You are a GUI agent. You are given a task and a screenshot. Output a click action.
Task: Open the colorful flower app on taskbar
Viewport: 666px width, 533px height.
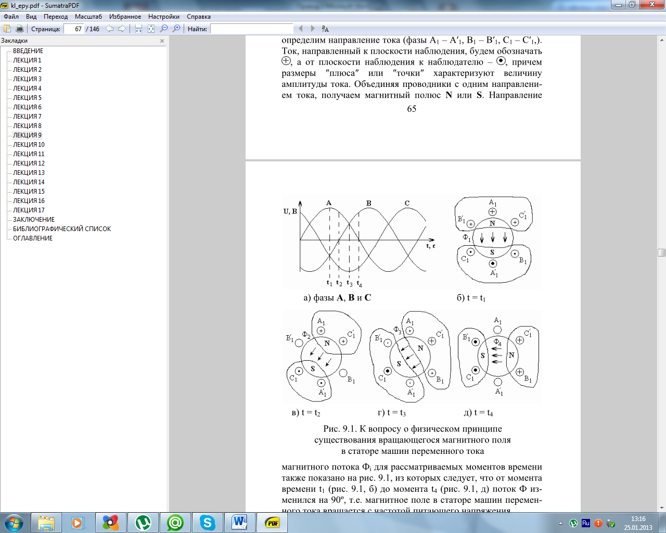click(111, 523)
